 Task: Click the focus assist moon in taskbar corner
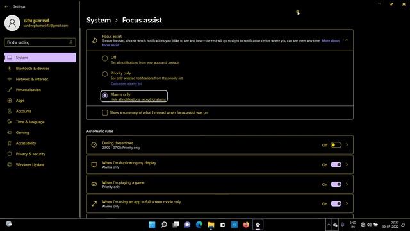pos(403,225)
